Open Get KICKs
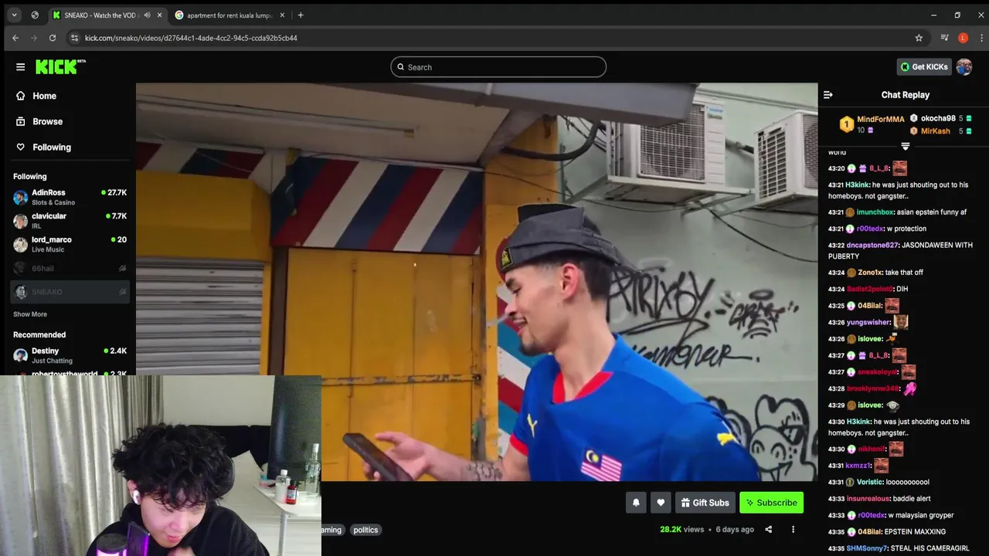 tap(924, 67)
